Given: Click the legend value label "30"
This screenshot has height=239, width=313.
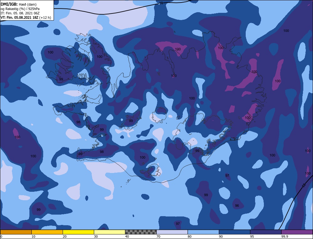Looking at the screenshot, I should tap(96, 236).
